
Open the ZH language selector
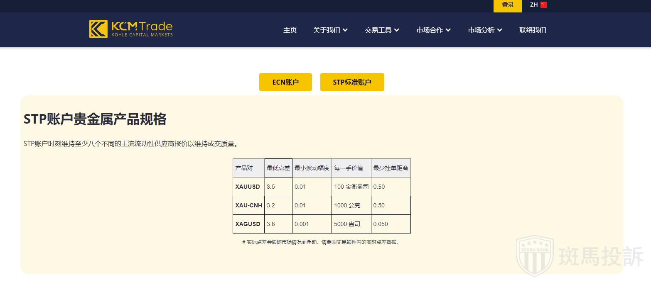point(534,5)
